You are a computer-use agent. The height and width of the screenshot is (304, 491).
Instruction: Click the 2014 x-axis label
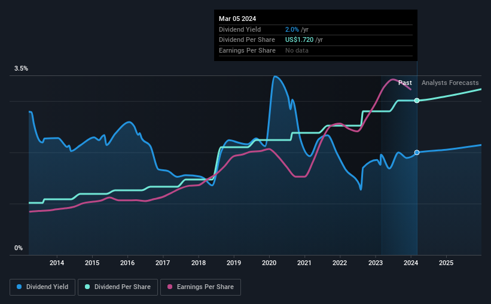[57, 263]
